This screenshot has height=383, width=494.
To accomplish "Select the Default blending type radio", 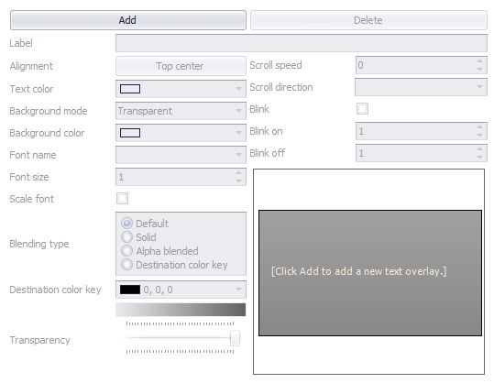I will pos(126,224).
